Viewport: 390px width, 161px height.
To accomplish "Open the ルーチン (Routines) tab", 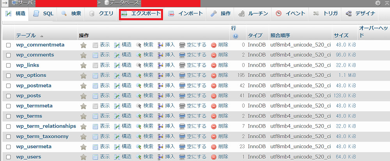I will point(253,14).
